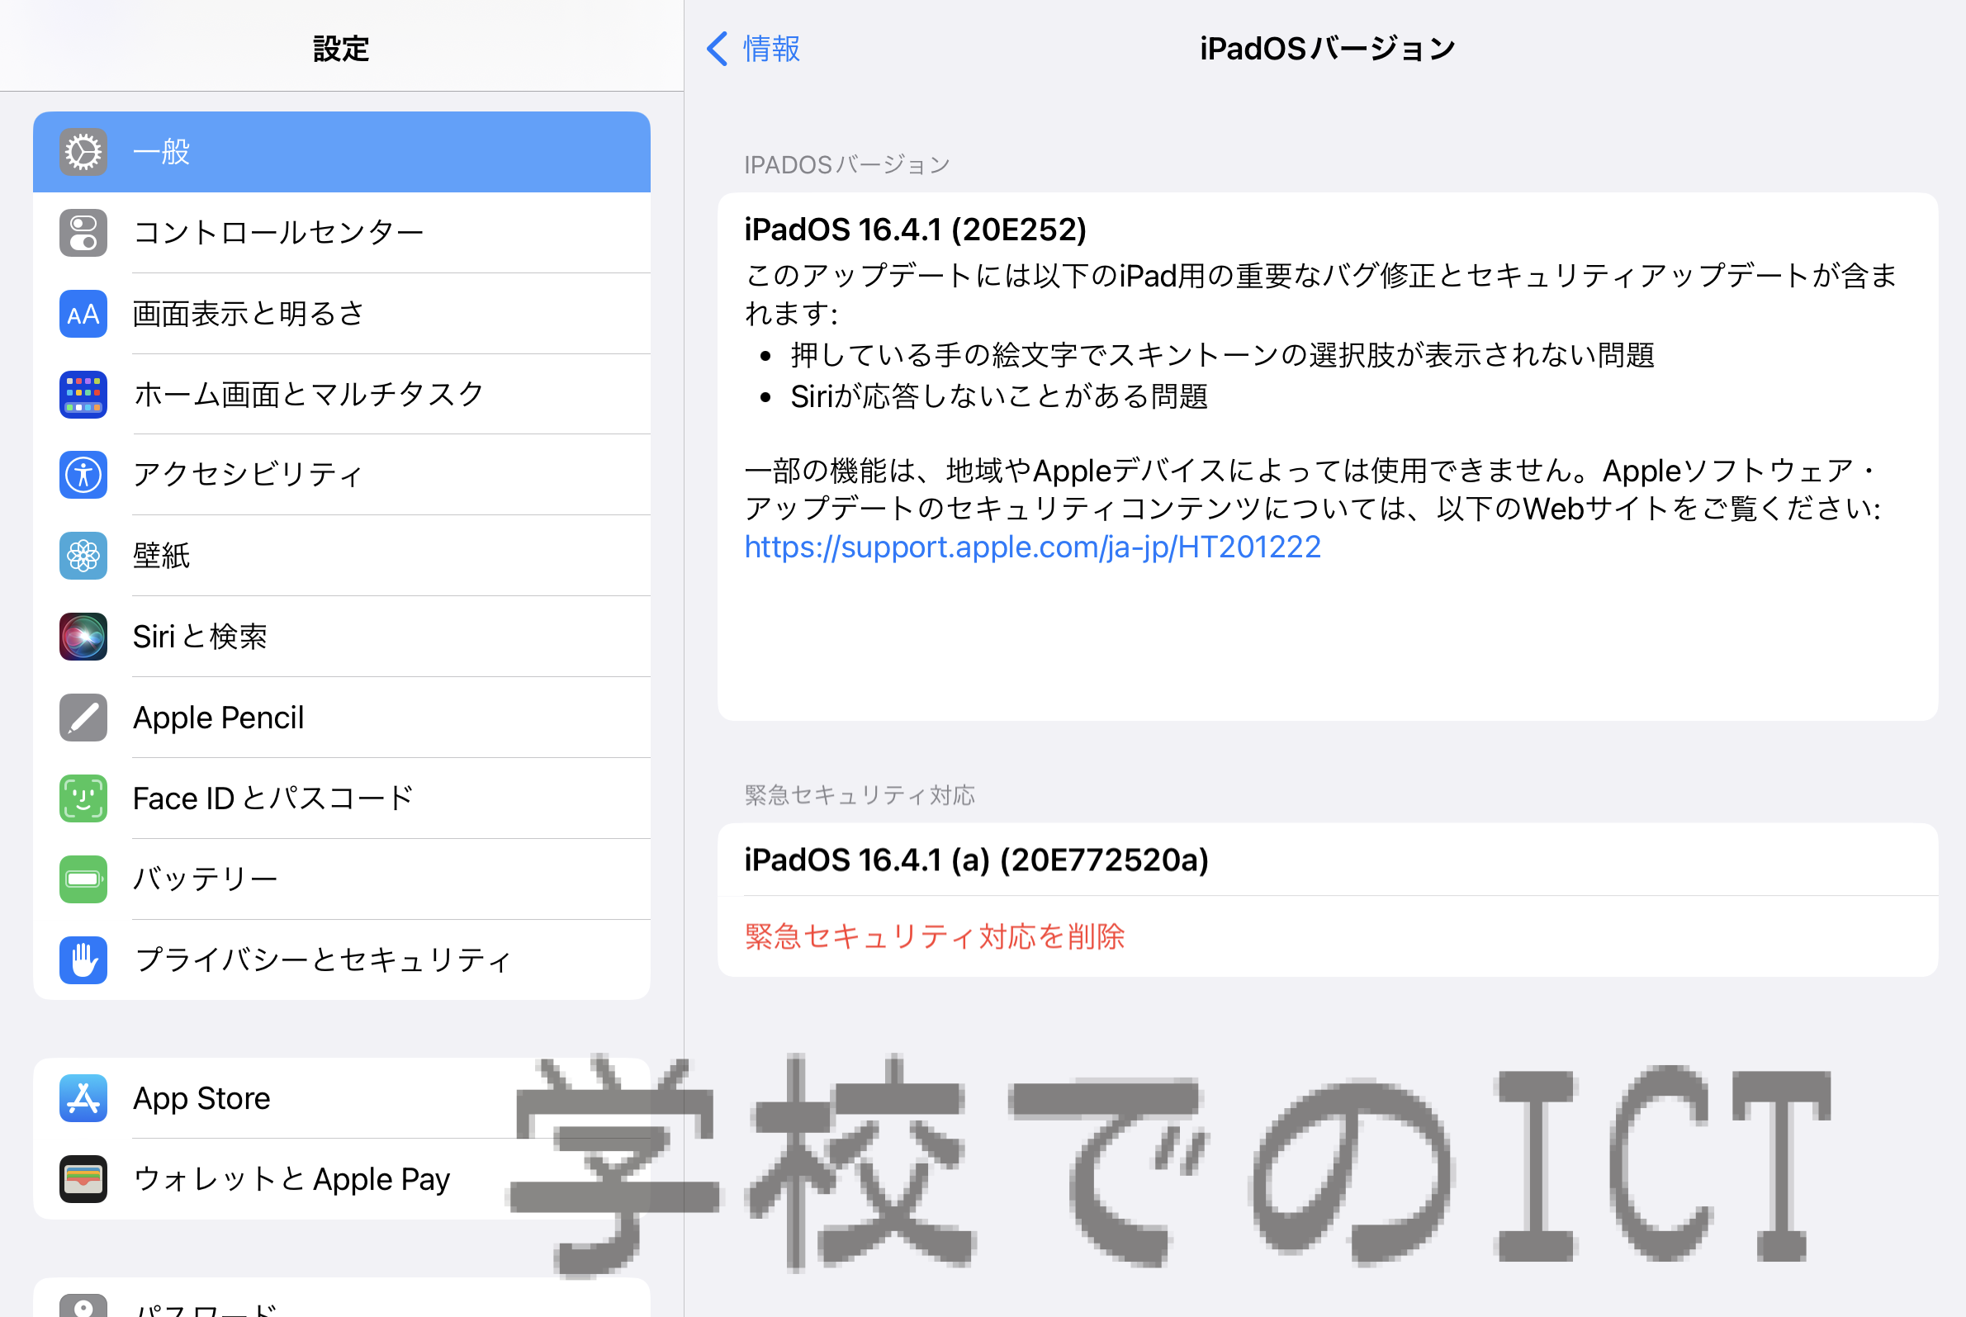1966x1317 pixels.
Task: Open the support.apple.com HT201222 link
Action: (1032, 547)
